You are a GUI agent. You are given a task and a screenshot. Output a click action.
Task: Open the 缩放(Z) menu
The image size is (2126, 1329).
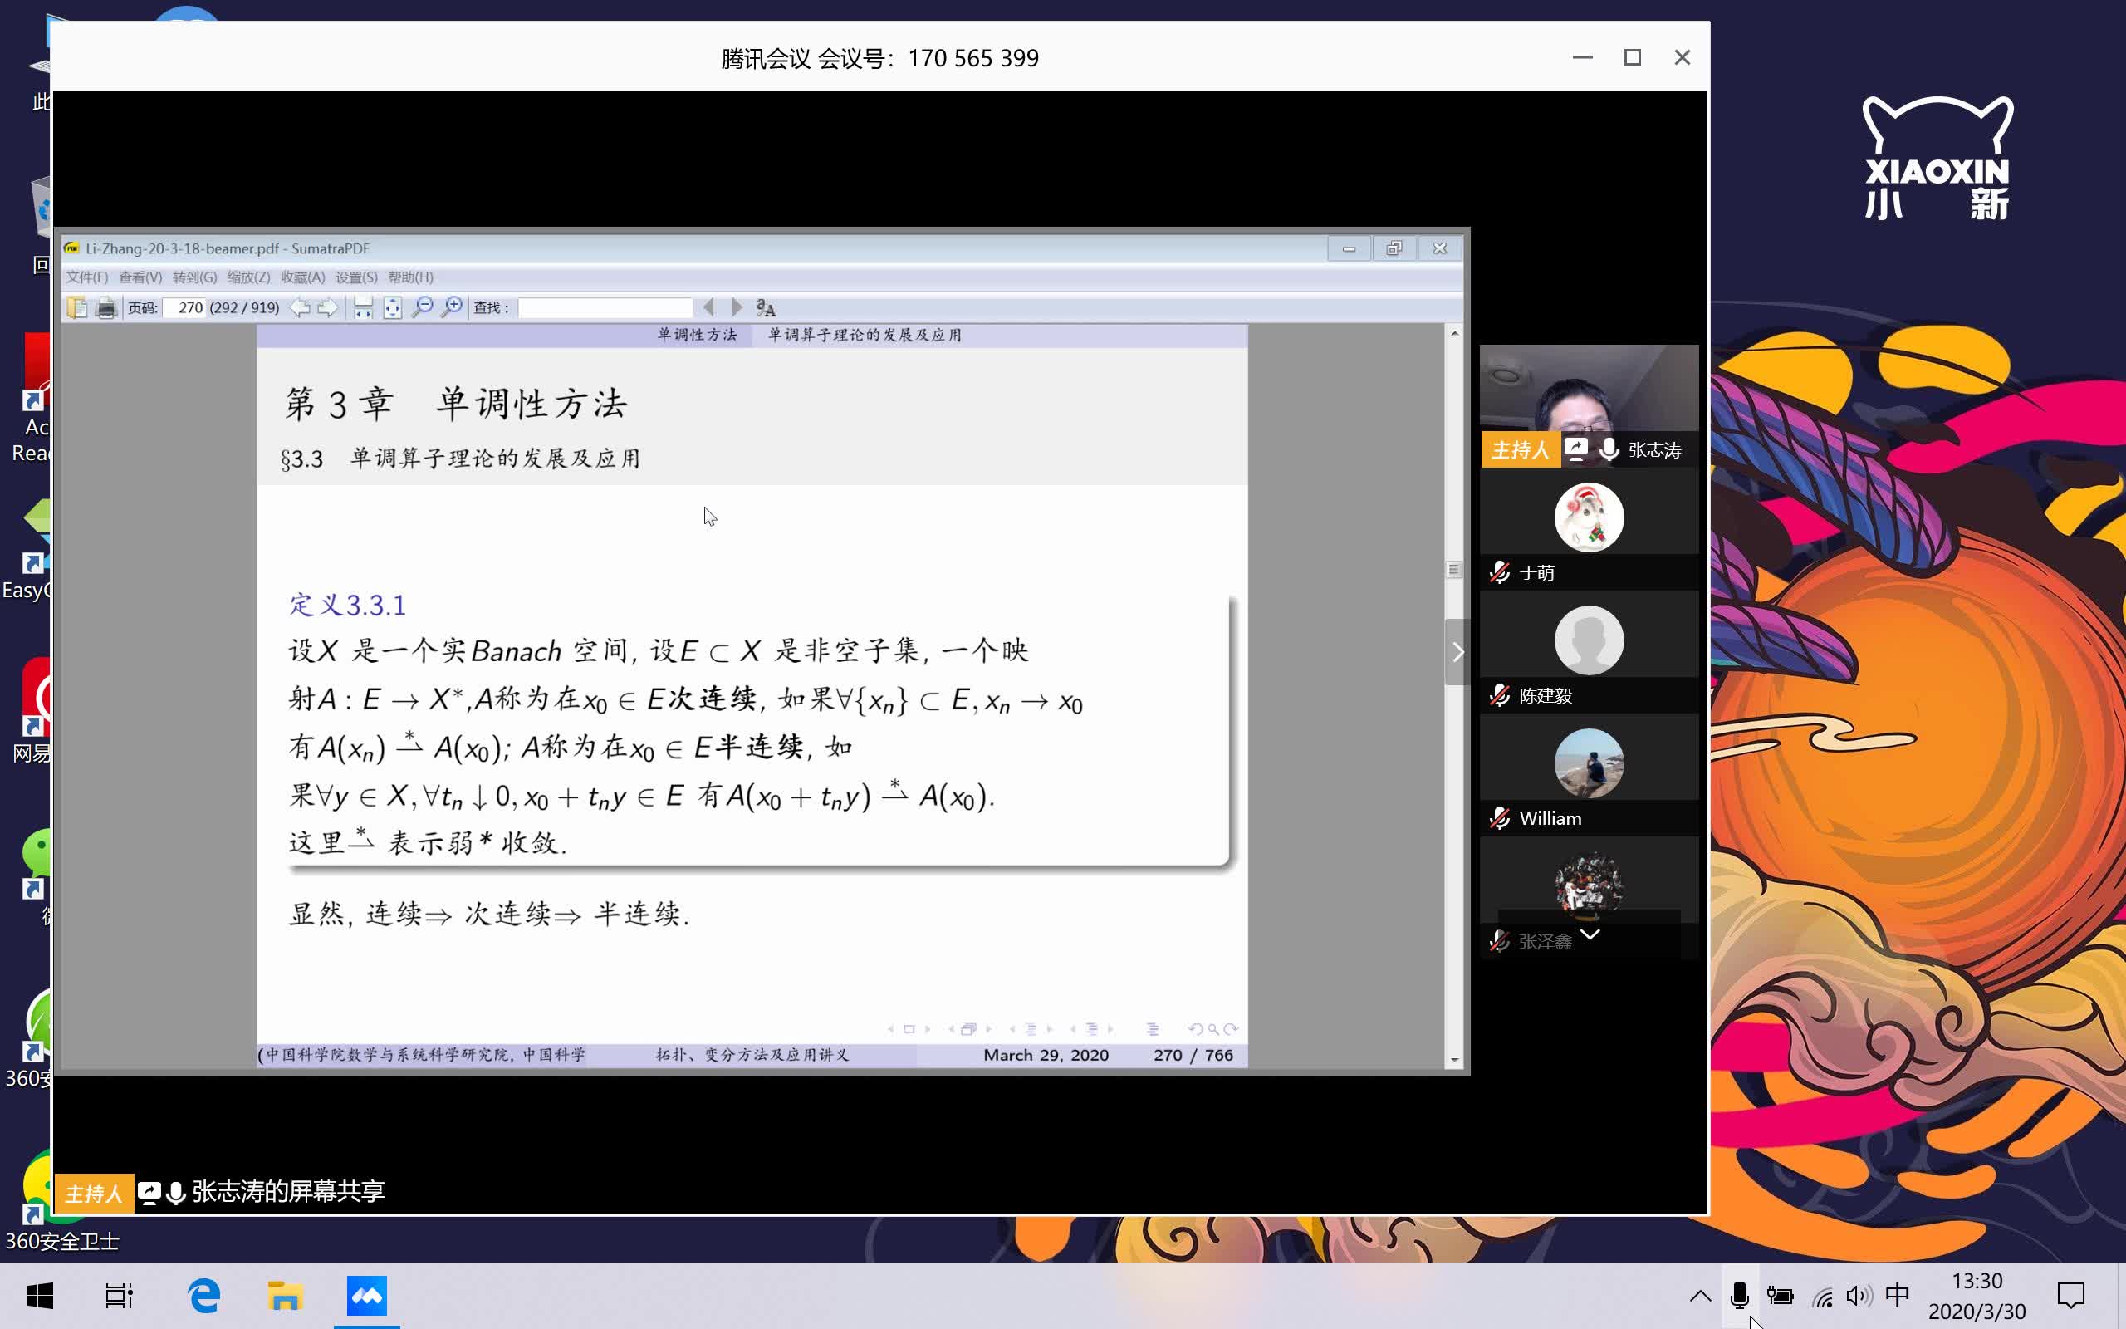tap(248, 277)
